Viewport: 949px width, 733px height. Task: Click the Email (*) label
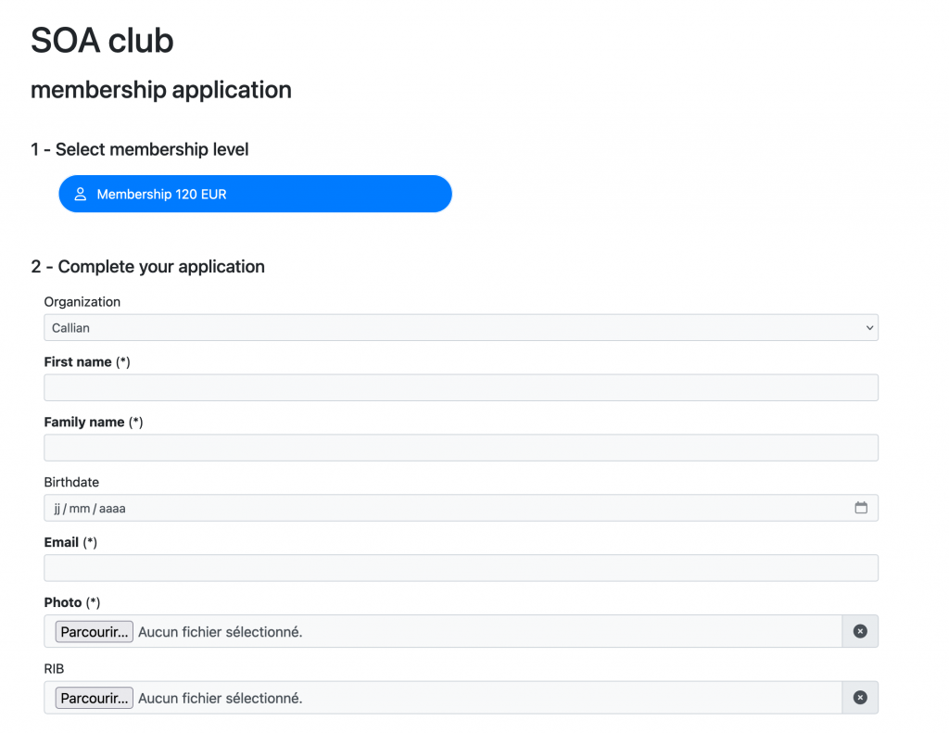[70, 542]
